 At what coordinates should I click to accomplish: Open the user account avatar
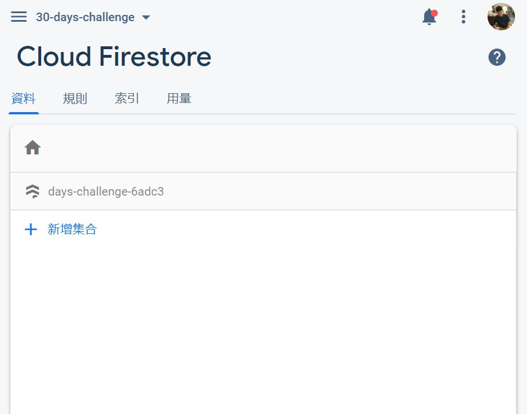click(x=501, y=17)
